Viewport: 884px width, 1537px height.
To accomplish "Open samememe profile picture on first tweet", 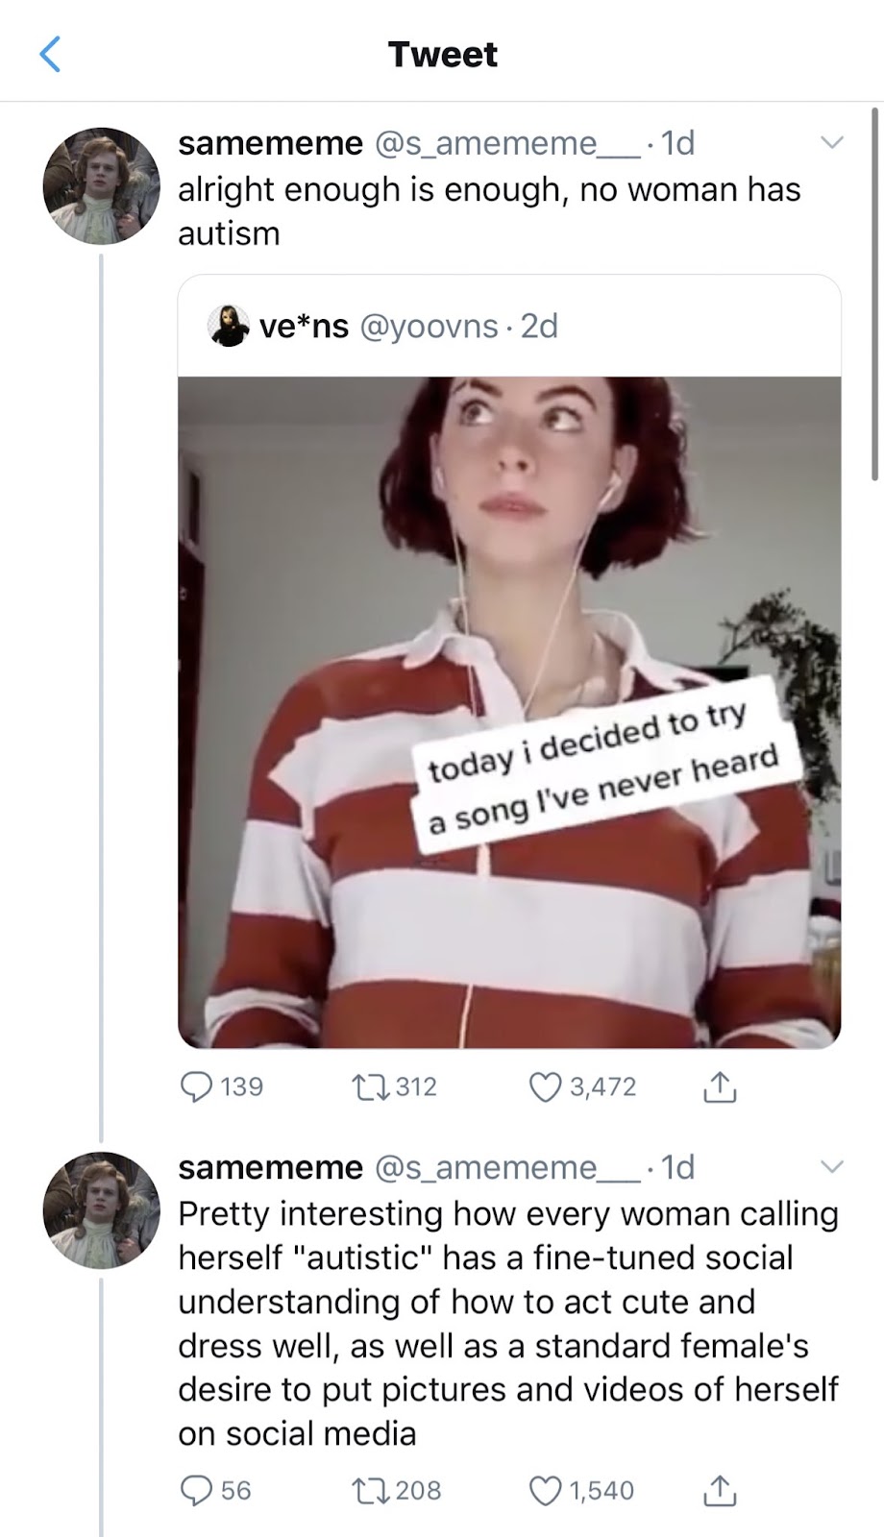I will tap(101, 186).
